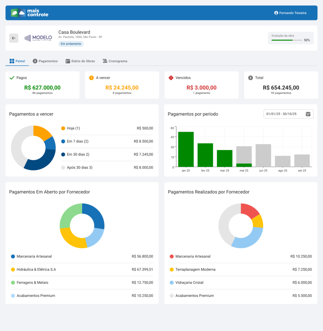Click the Modelo company logo
Screen dimensions: 323x331
pos(38,38)
